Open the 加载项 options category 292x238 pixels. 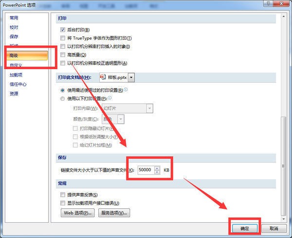16,75
